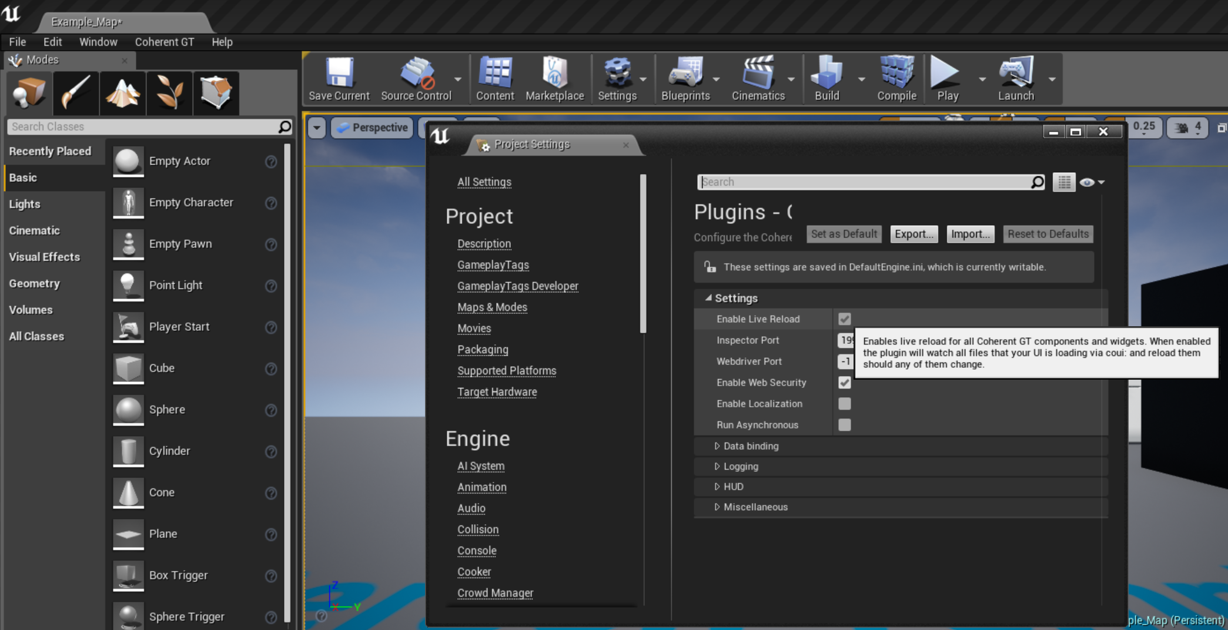This screenshot has height=630, width=1228.
Task: Open the All Settings link
Action: pyautogui.click(x=484, y=182)
